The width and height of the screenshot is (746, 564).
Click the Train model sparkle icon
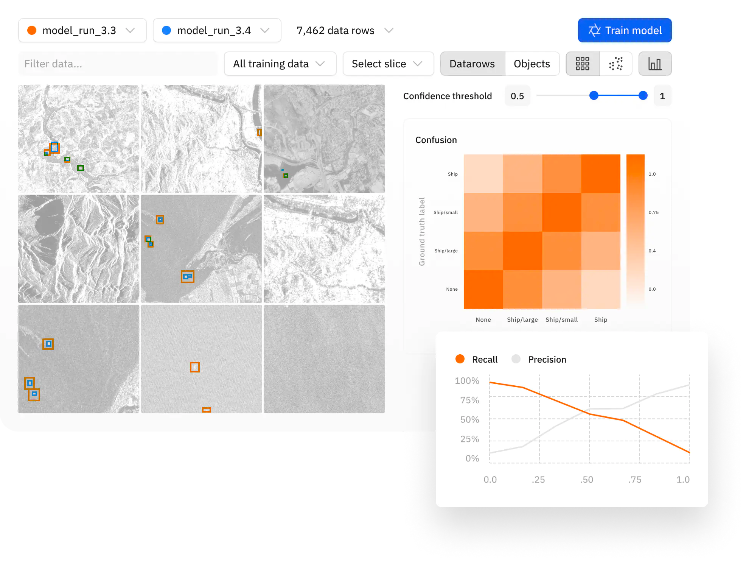pos(594,30)
